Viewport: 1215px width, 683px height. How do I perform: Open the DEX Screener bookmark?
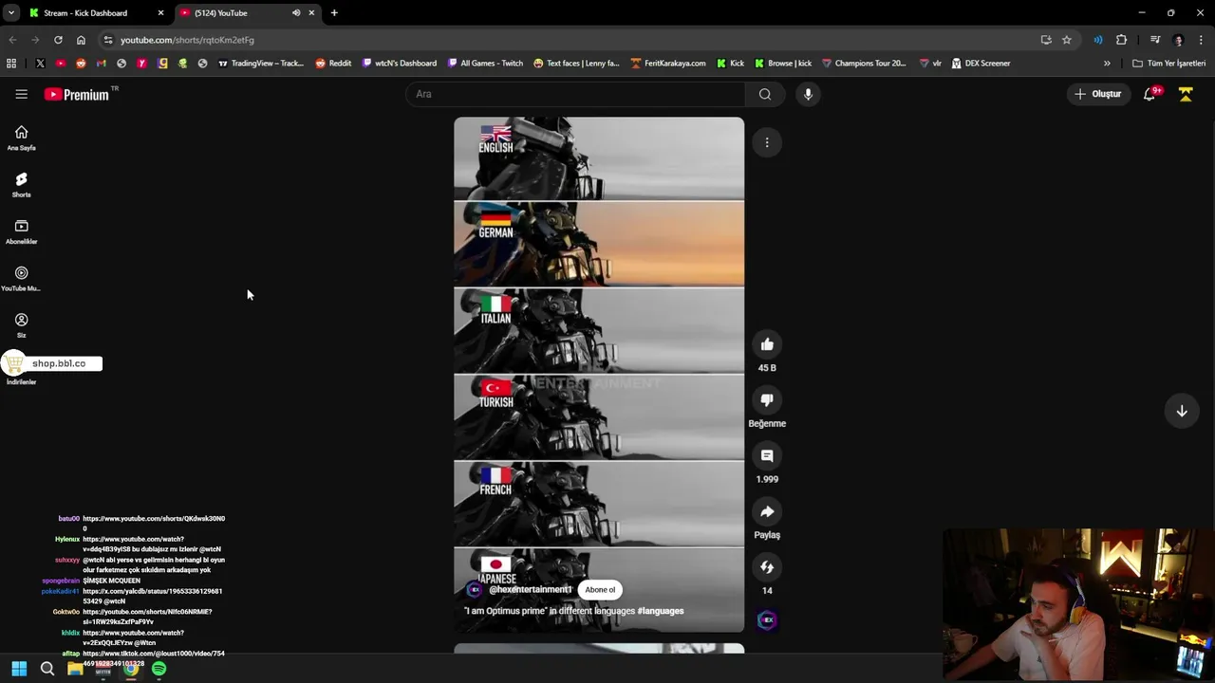tap(981, 64)
